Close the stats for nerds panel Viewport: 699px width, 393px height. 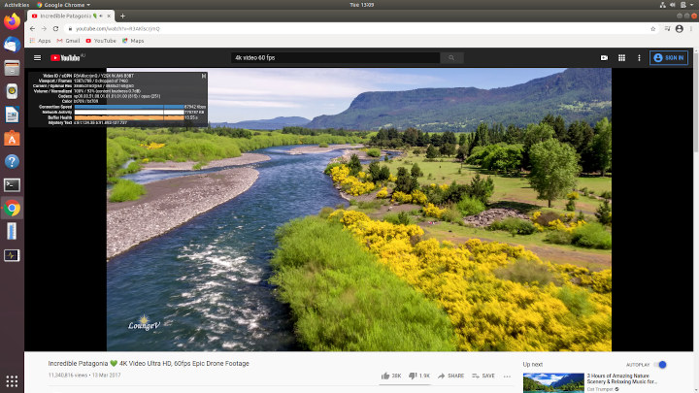(204, 77)
